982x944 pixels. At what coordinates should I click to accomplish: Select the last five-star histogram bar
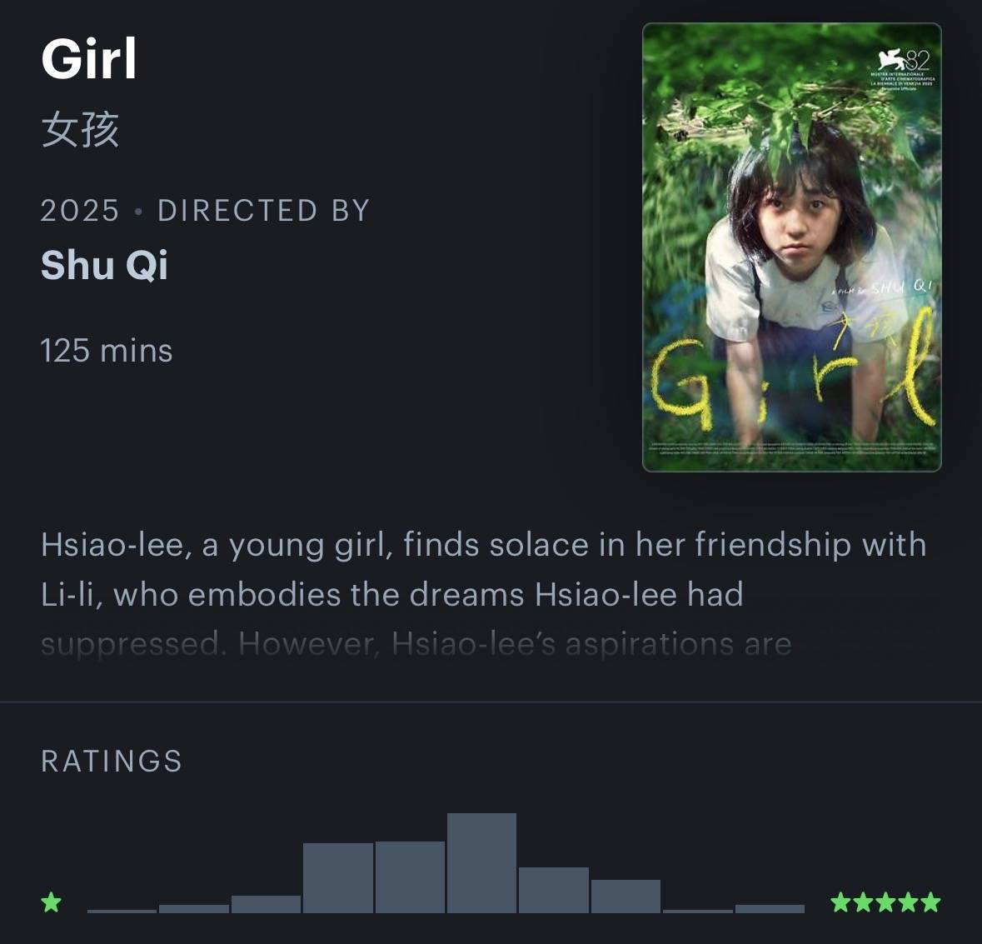(x=770, y=908)
